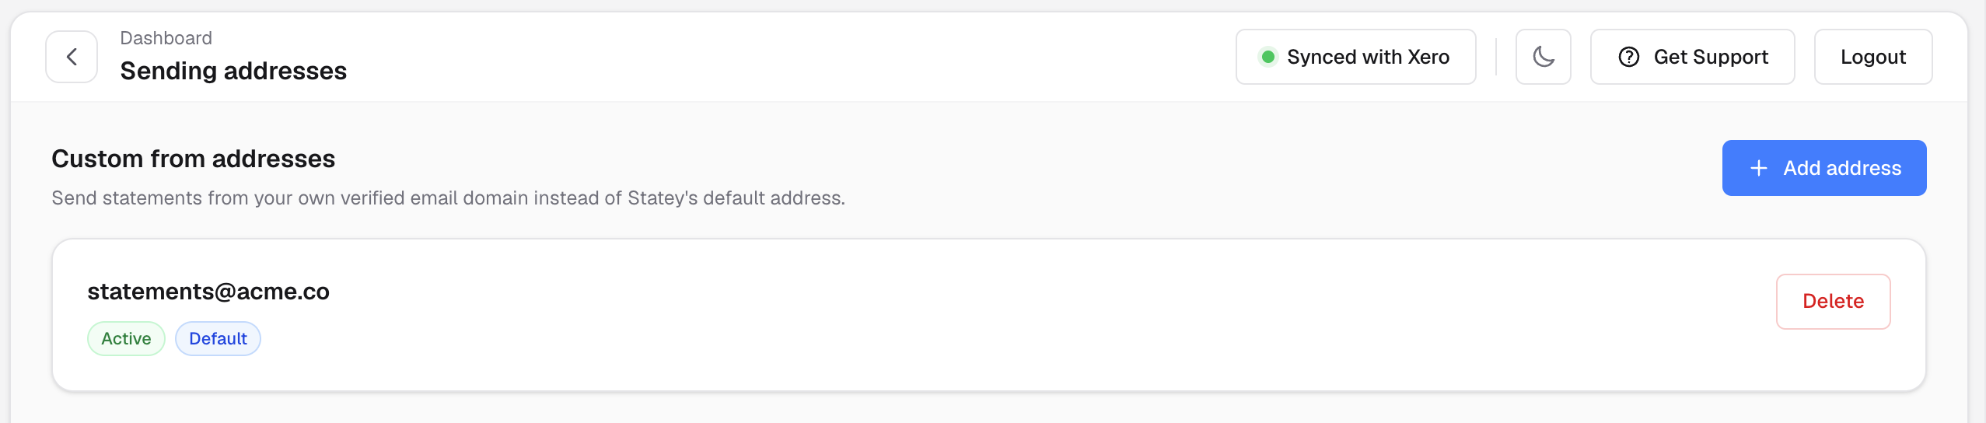This screenshot has width=1986, height=423.
Task: Select the statements@acme.co email text
Action: pos(208,292)
